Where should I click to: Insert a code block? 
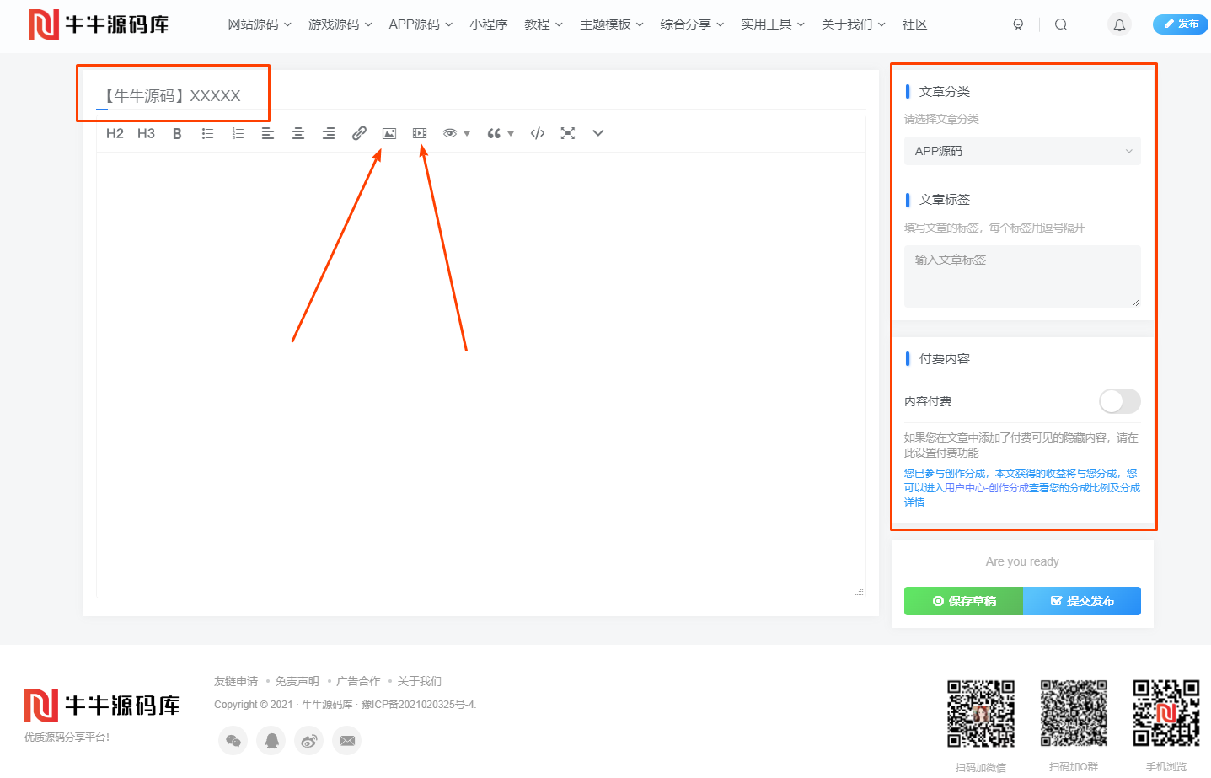pos(538,133)
